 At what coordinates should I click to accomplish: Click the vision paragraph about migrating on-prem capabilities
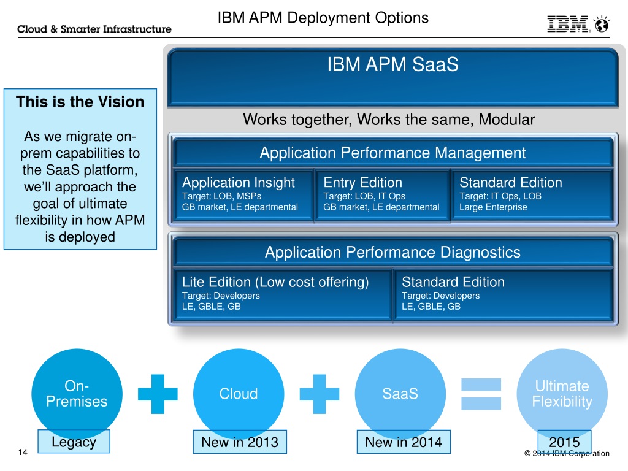tap(80, 186)
